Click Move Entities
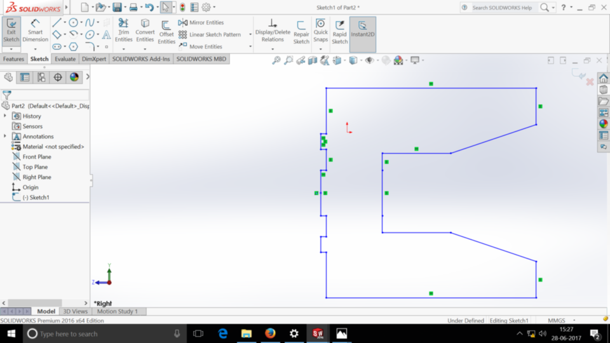Viewport: 610px width, 343px height. click(x=200, y=46)
